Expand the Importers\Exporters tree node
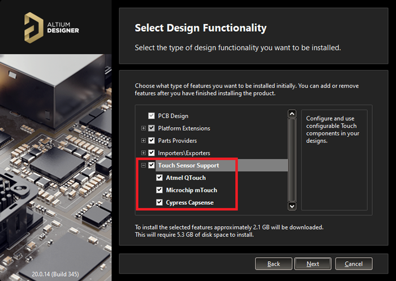 pyautogui.click(x=144, y=153)
